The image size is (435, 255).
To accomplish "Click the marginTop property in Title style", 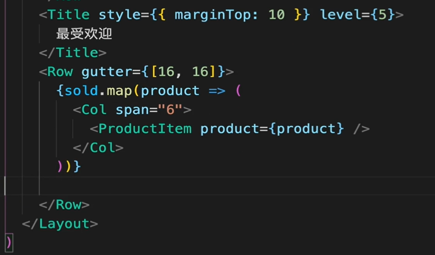I will tap(212, 15).
